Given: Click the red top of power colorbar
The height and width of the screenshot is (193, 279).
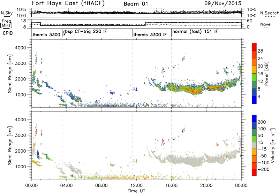Looking at the screenshot, I should tap(254, 47).
